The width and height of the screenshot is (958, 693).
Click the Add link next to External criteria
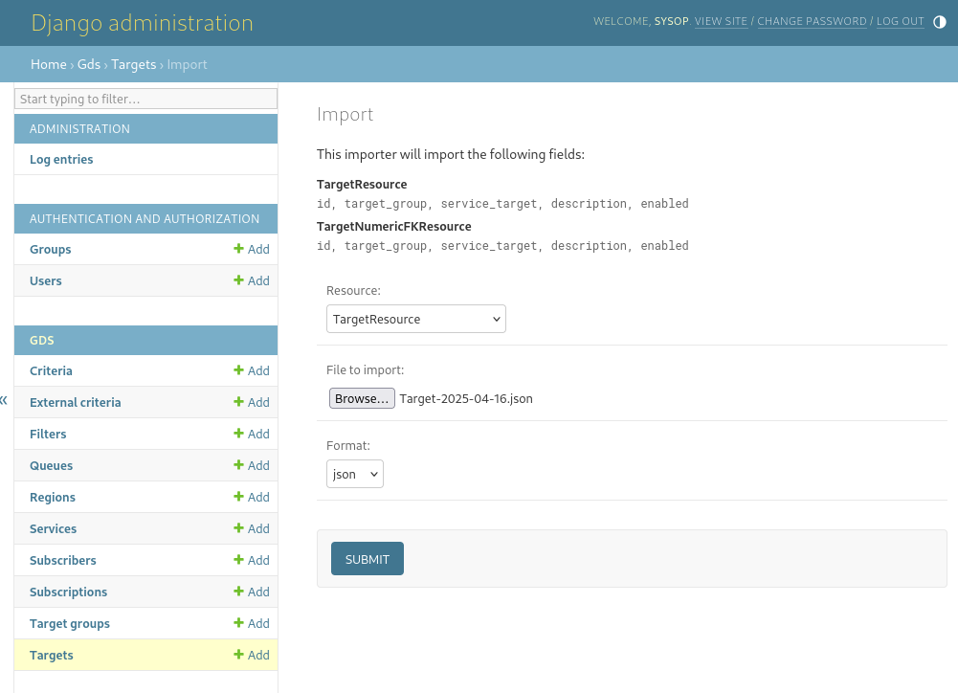click(251, 402)
